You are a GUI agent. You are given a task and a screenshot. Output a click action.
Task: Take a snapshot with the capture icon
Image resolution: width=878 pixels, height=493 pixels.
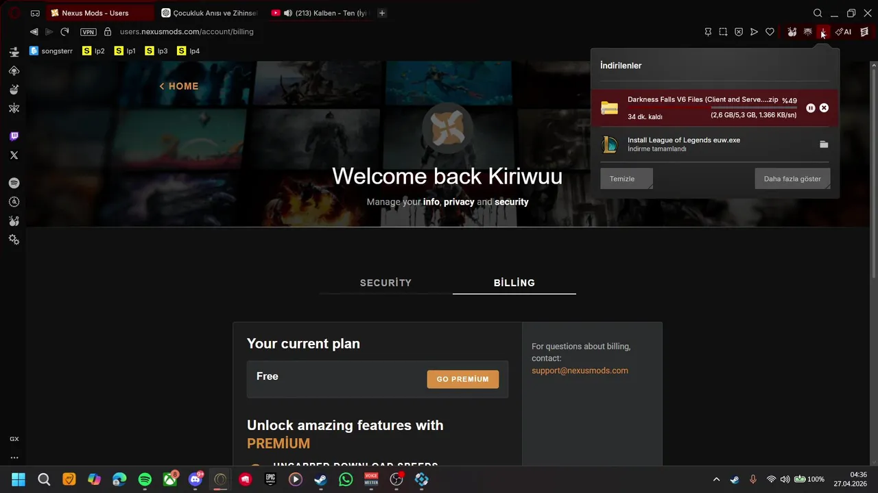pos(723,31)
